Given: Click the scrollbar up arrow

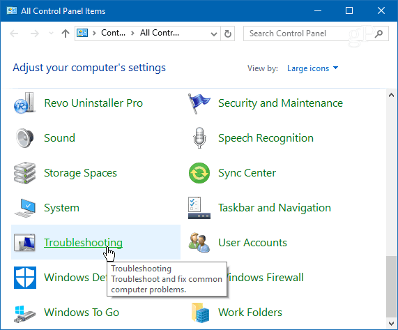Looking at the screenshot, I should [x=392, y=95].
